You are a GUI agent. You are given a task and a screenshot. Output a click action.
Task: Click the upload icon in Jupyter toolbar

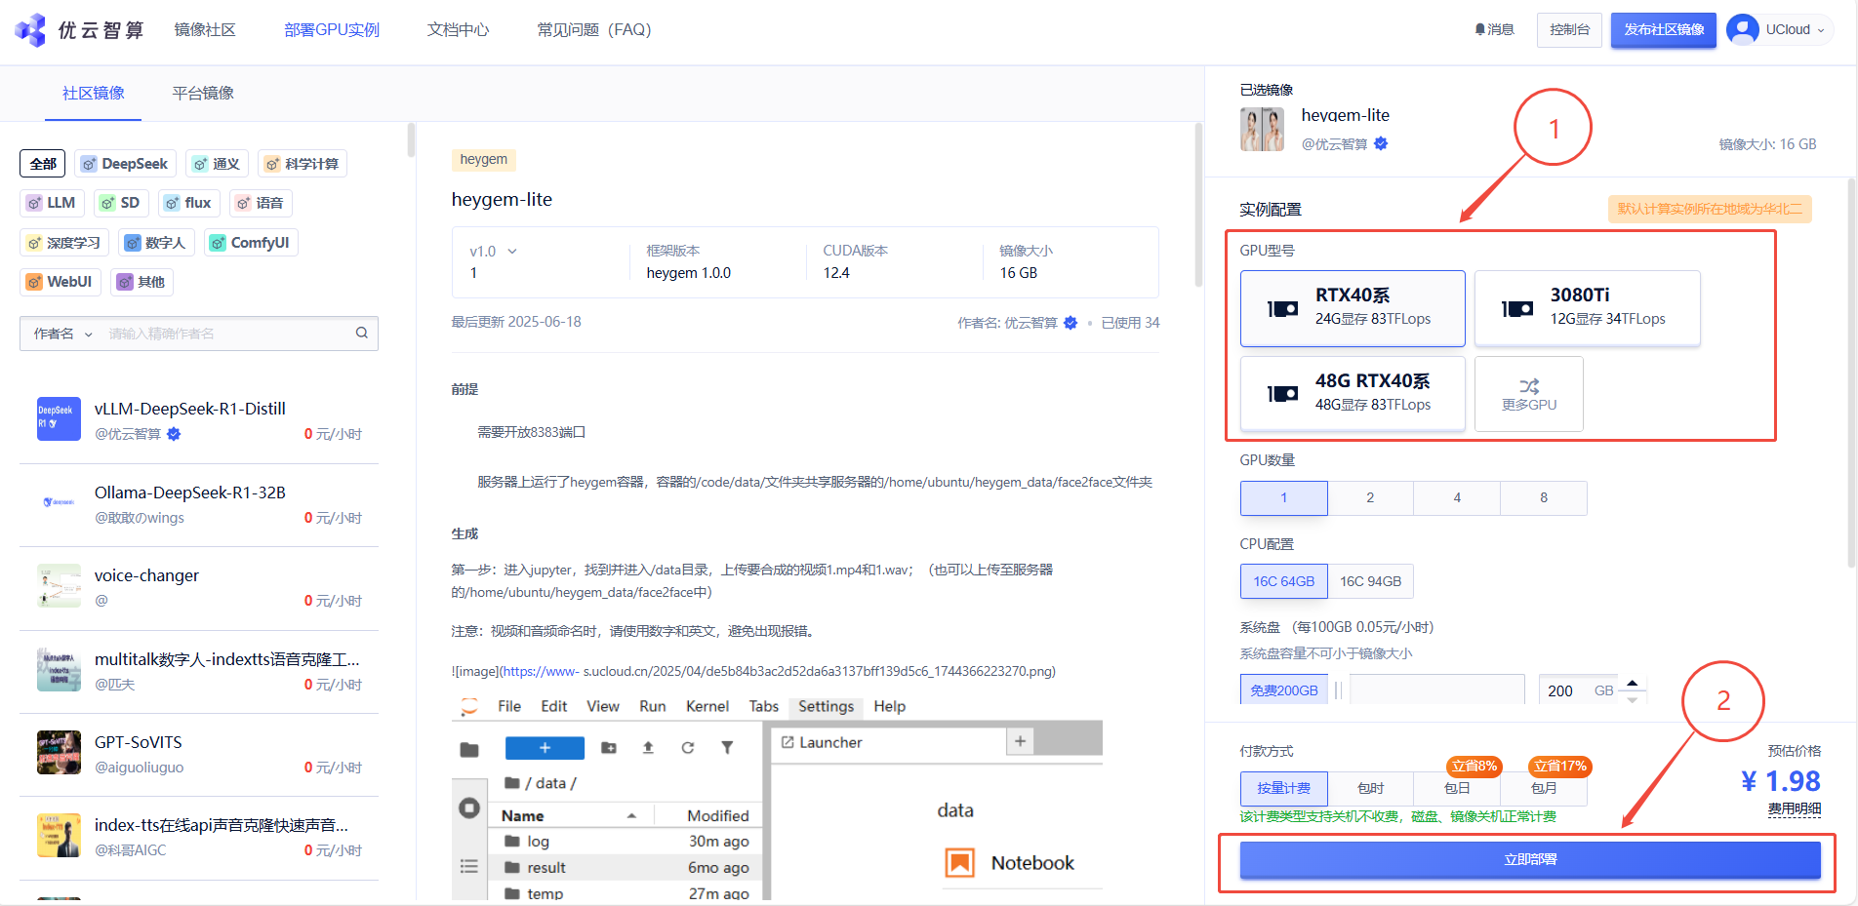click(x=648, y=748)
